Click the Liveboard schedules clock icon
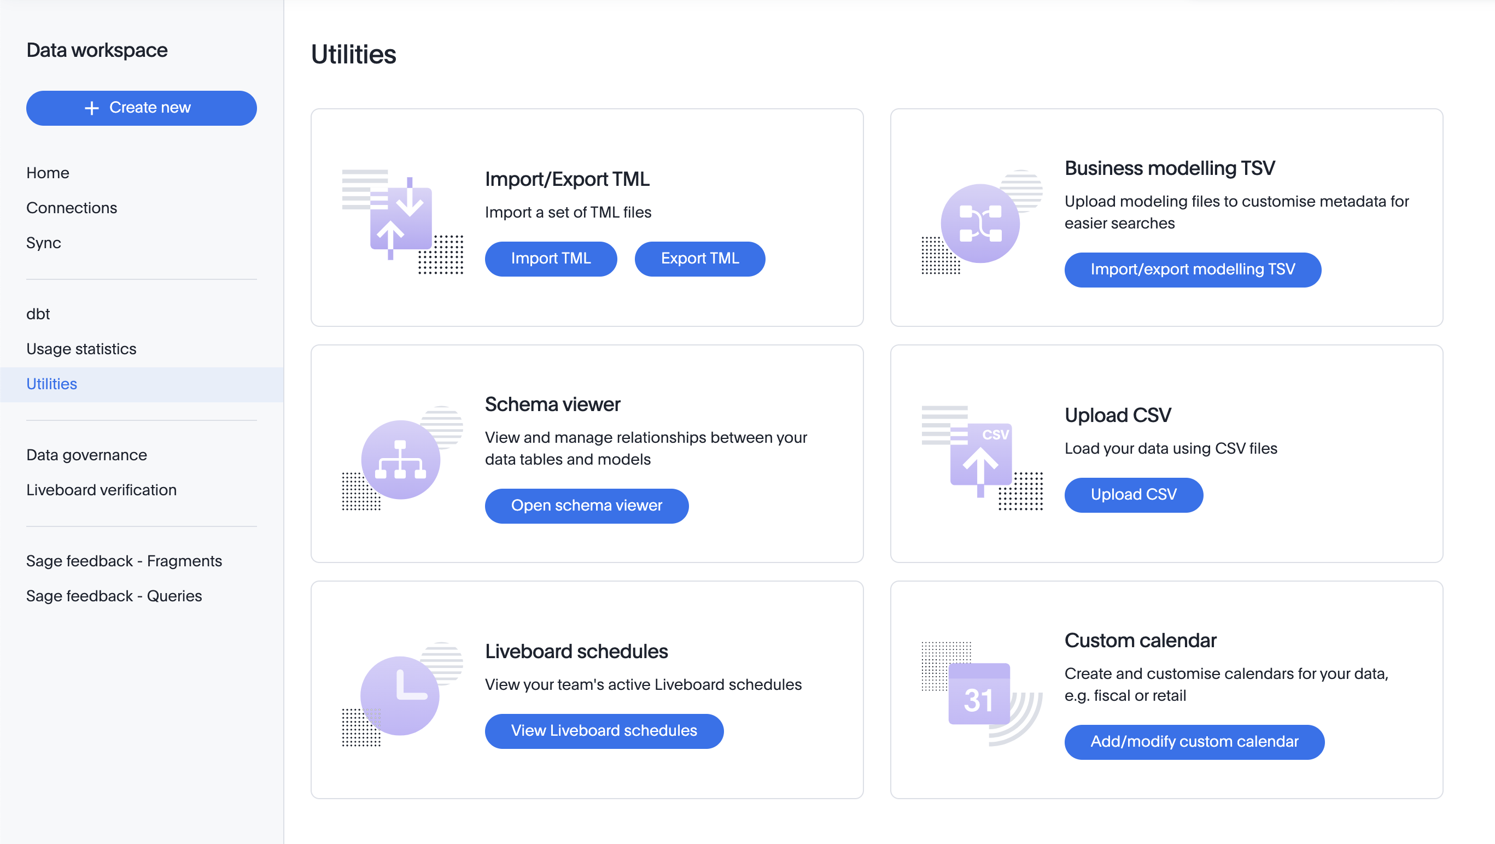1495x844 pixels. coord(400,695)
